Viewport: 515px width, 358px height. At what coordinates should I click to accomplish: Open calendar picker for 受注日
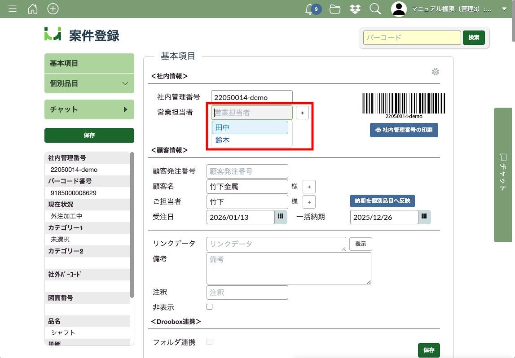click(x=281, y=217)
